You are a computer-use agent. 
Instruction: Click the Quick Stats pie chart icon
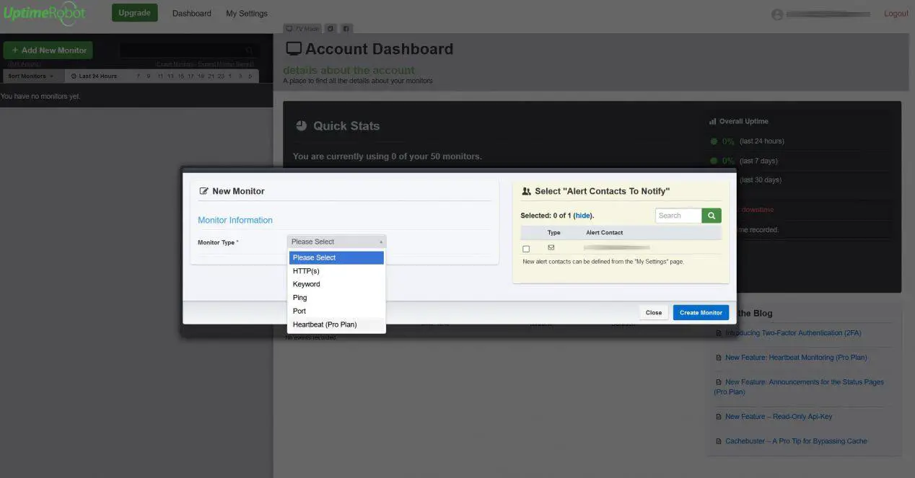(301, 125)
